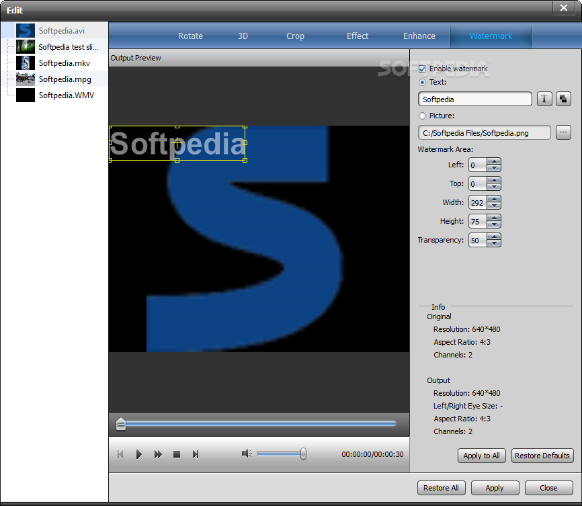Step to the next frame

click(x=196, y=454)
